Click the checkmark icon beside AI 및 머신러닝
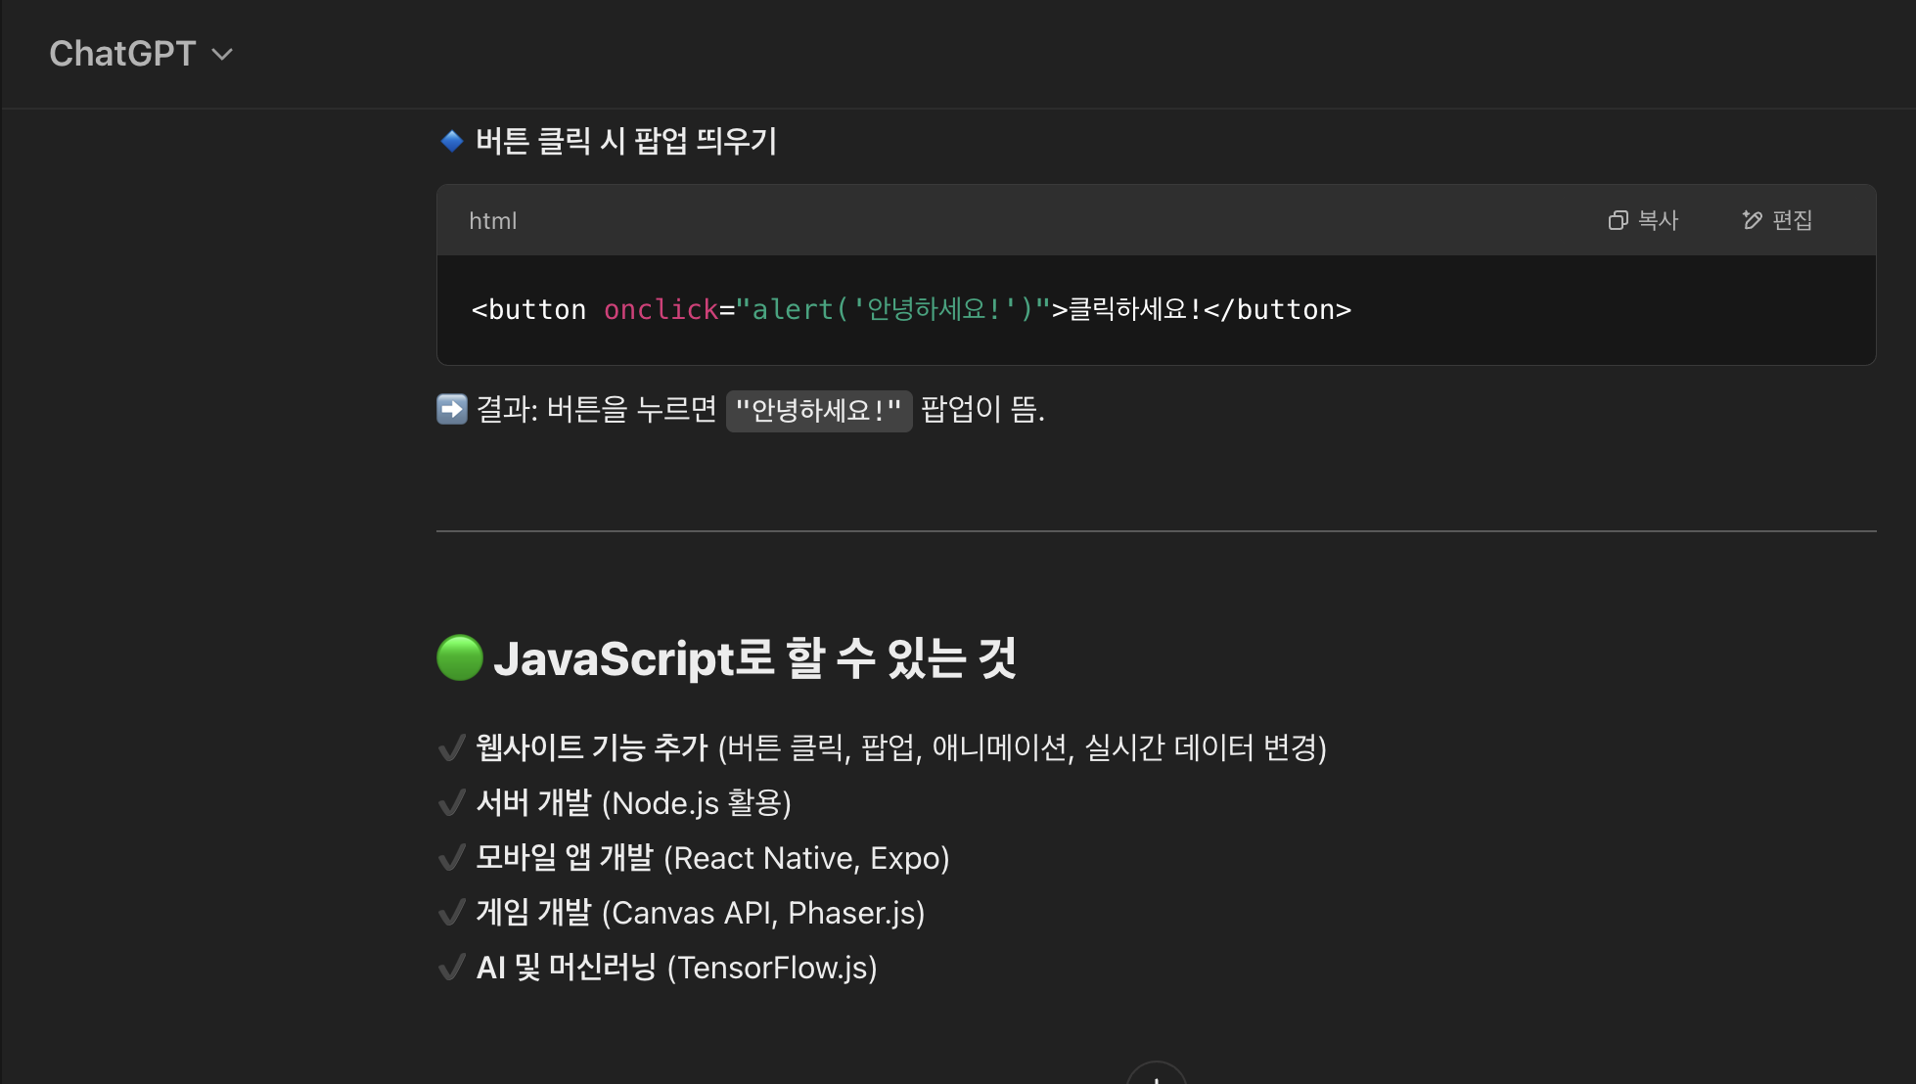The image size is (1916, 1084). click(451, 968)
